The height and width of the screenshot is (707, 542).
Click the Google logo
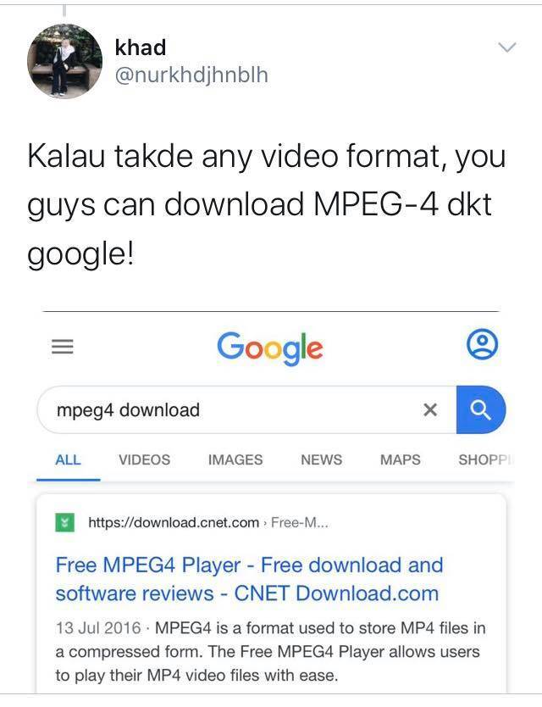(270, 348)
